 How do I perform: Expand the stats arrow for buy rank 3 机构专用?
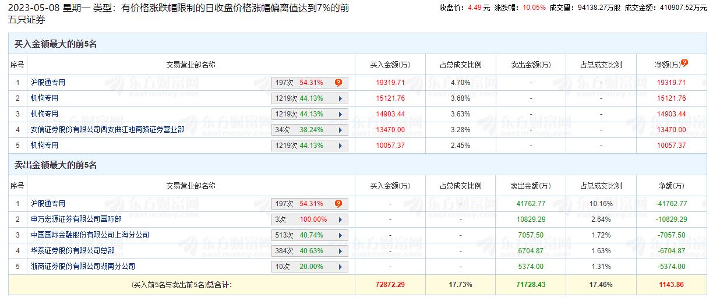[339, 114]
